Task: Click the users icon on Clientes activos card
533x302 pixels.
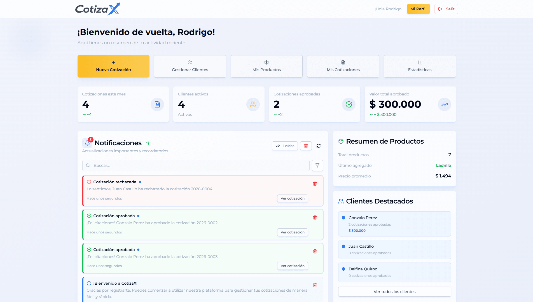Action: [253, 104]
